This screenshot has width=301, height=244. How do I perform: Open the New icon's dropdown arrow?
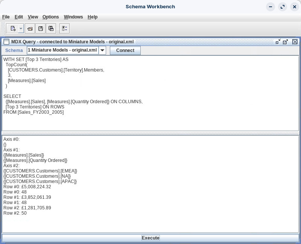point(21,29)
